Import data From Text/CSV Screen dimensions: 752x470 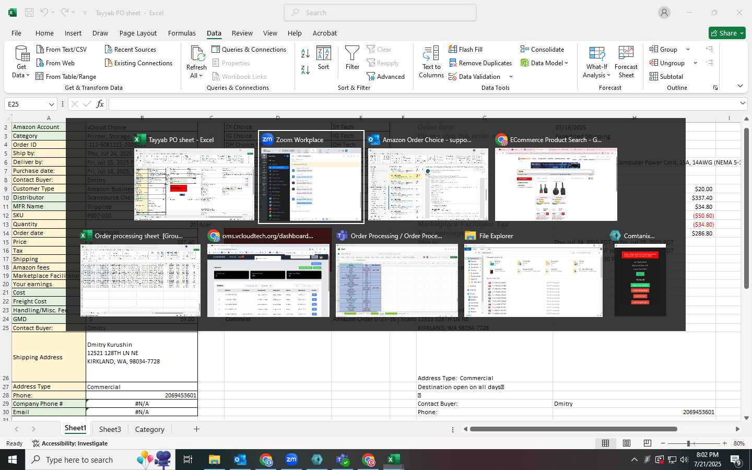click(x=61, y=49)
